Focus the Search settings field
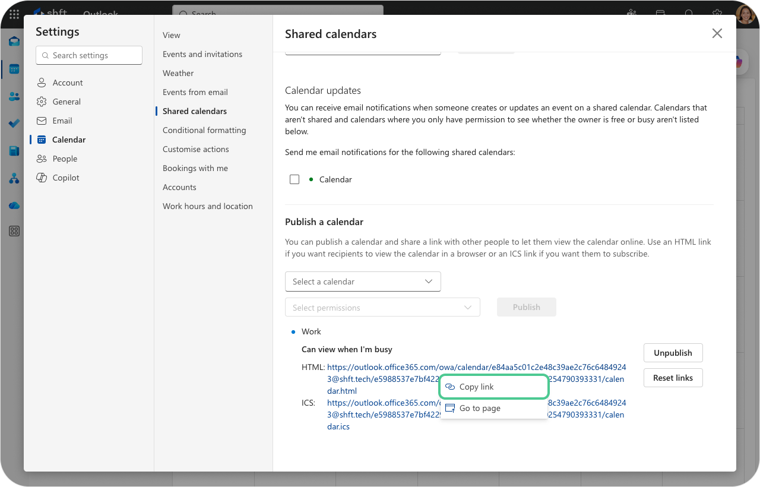The width and height of the screenshot is (760, 487). click(89, 55)
